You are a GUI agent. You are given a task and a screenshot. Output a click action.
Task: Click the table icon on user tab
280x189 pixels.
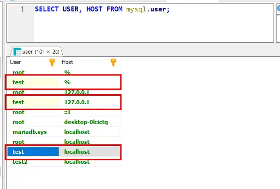17,52
